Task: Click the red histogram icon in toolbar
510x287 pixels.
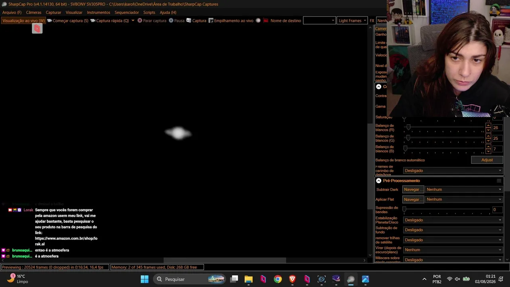Action: click(x=265, y=21)
